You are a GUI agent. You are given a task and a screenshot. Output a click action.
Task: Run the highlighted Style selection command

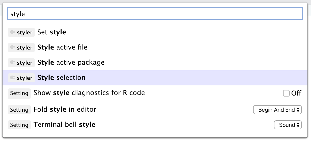(61, 78)
